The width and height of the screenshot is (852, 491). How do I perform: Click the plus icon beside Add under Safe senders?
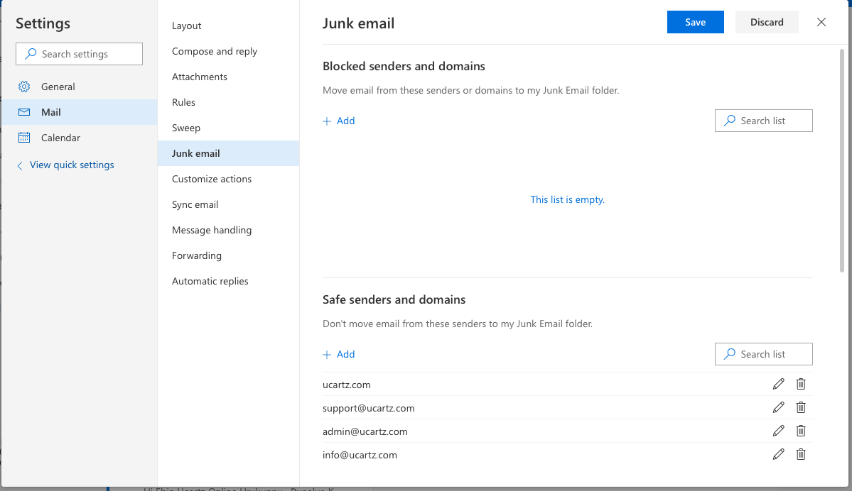(x=328, y=353)
